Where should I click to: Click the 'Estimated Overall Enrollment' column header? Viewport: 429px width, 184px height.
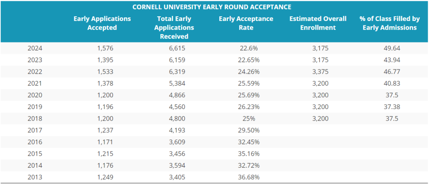318,23
